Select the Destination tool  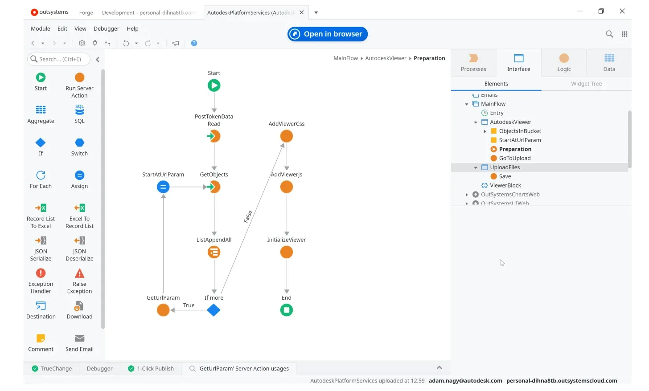point(41,310)
